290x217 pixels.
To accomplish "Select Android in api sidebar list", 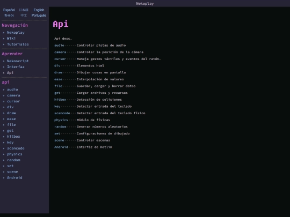I will (15, 178).
